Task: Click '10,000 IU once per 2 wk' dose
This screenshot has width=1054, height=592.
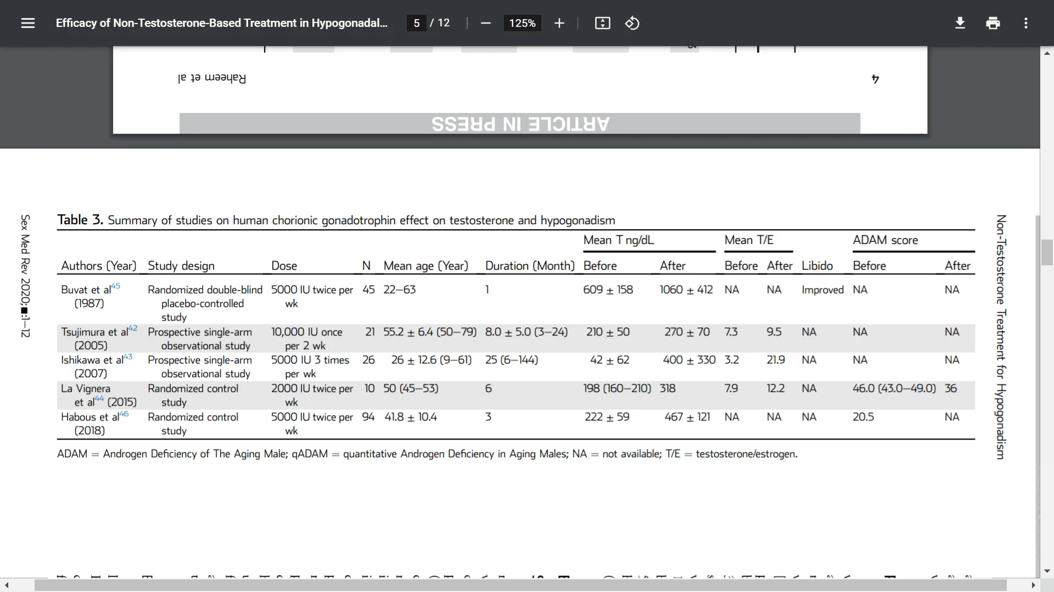Action: point(306,339)
